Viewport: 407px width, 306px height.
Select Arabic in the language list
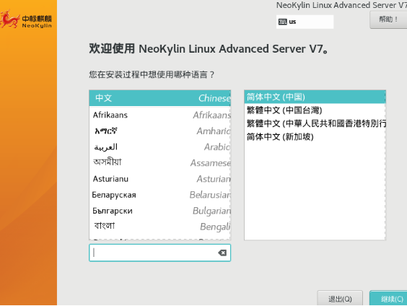pos(160,147)
